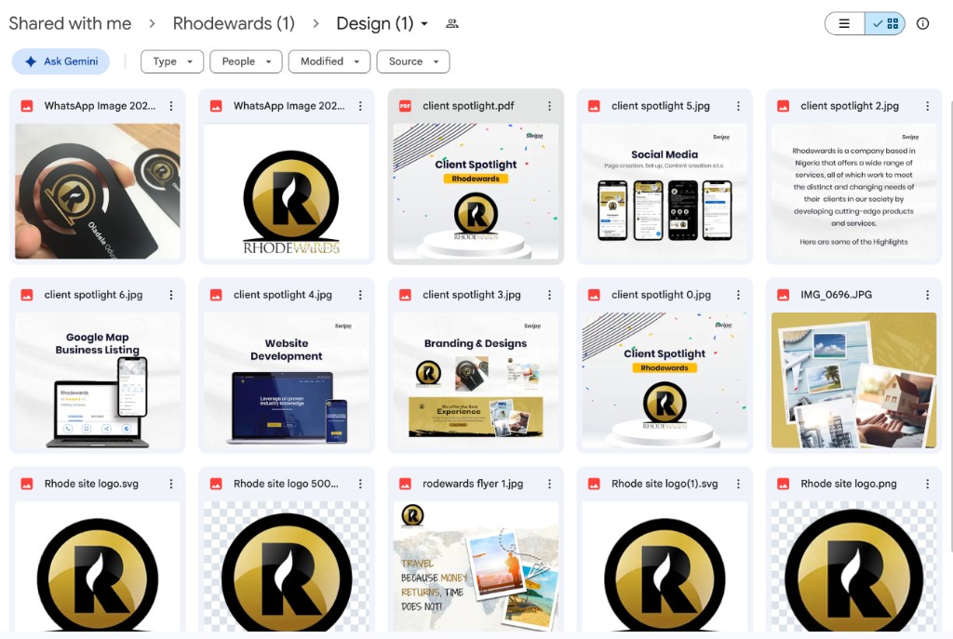The image size is (953, 639).
Task: Show folder details info icon
Action: pyautogui.click(x=922, y=23)
